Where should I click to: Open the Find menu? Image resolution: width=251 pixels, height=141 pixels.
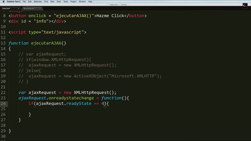46,2
